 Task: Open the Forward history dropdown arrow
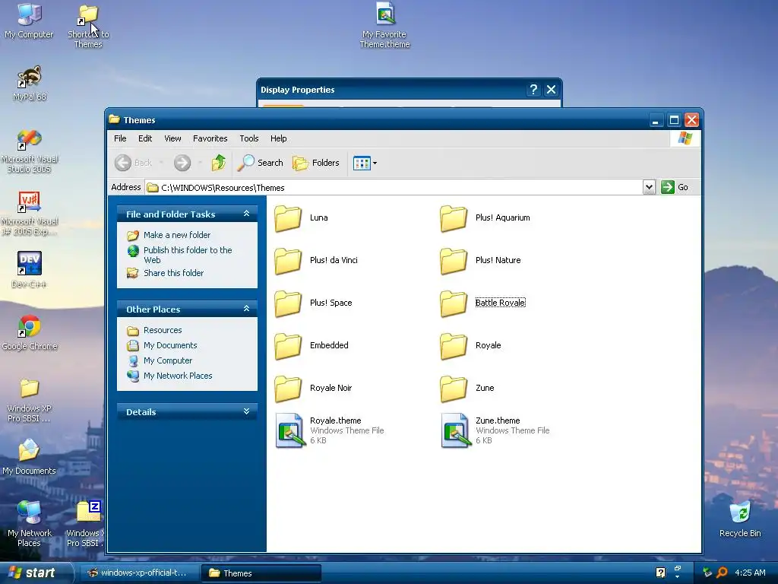point(200,163)
